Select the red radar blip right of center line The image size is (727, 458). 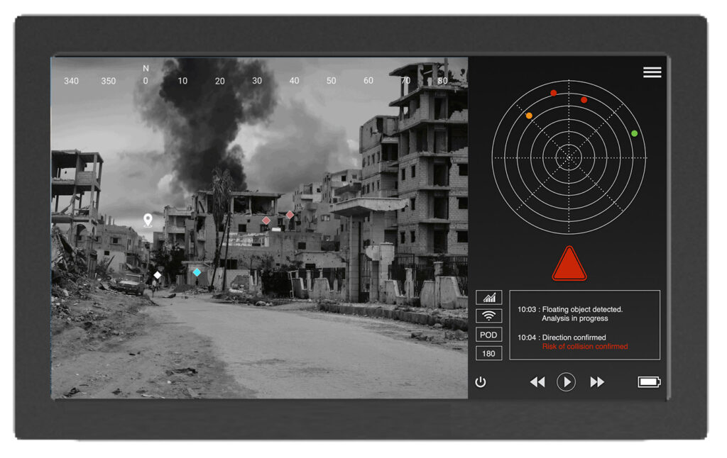pyautogui.click(x=584, y=100)
